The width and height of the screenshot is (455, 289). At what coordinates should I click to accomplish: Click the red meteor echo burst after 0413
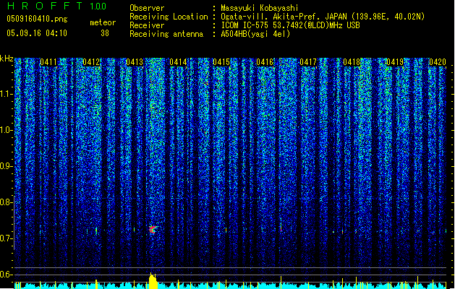(153, 230)
